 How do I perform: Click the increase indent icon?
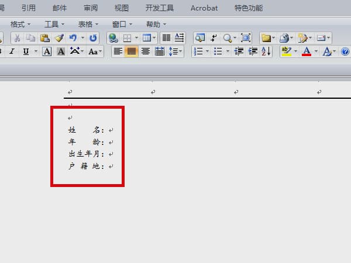click(253, 51)
